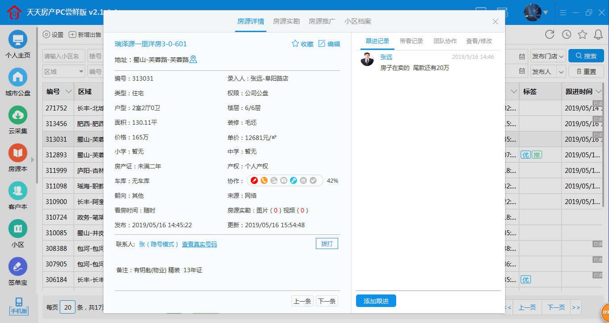Click the 请输入小区名 input field
Viewport: 609px width, 323px height.
click(63, 56)
